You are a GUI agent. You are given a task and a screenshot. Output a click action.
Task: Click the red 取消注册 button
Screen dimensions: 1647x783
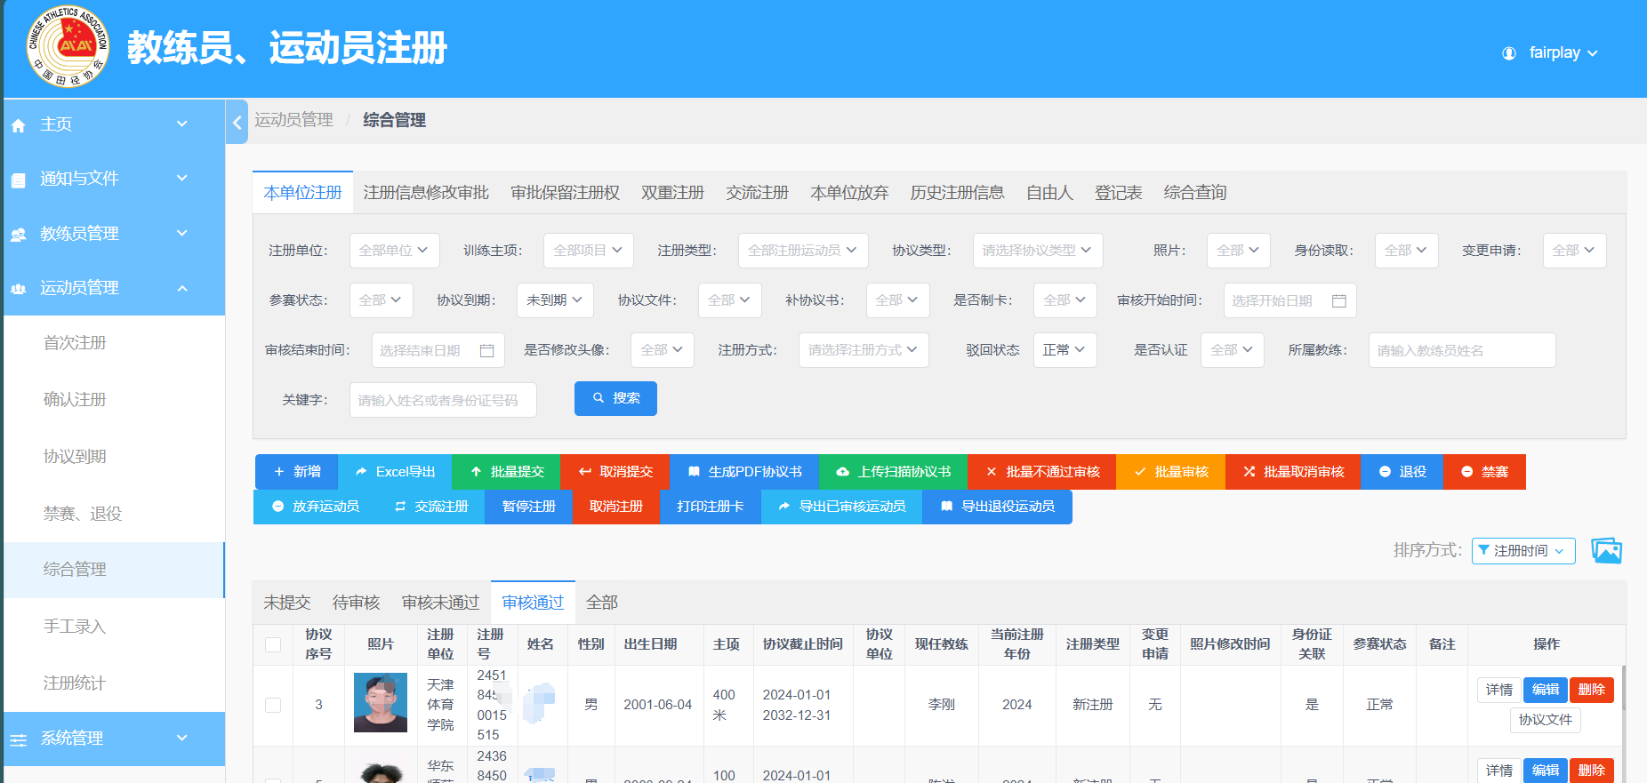tap(616, 507)
